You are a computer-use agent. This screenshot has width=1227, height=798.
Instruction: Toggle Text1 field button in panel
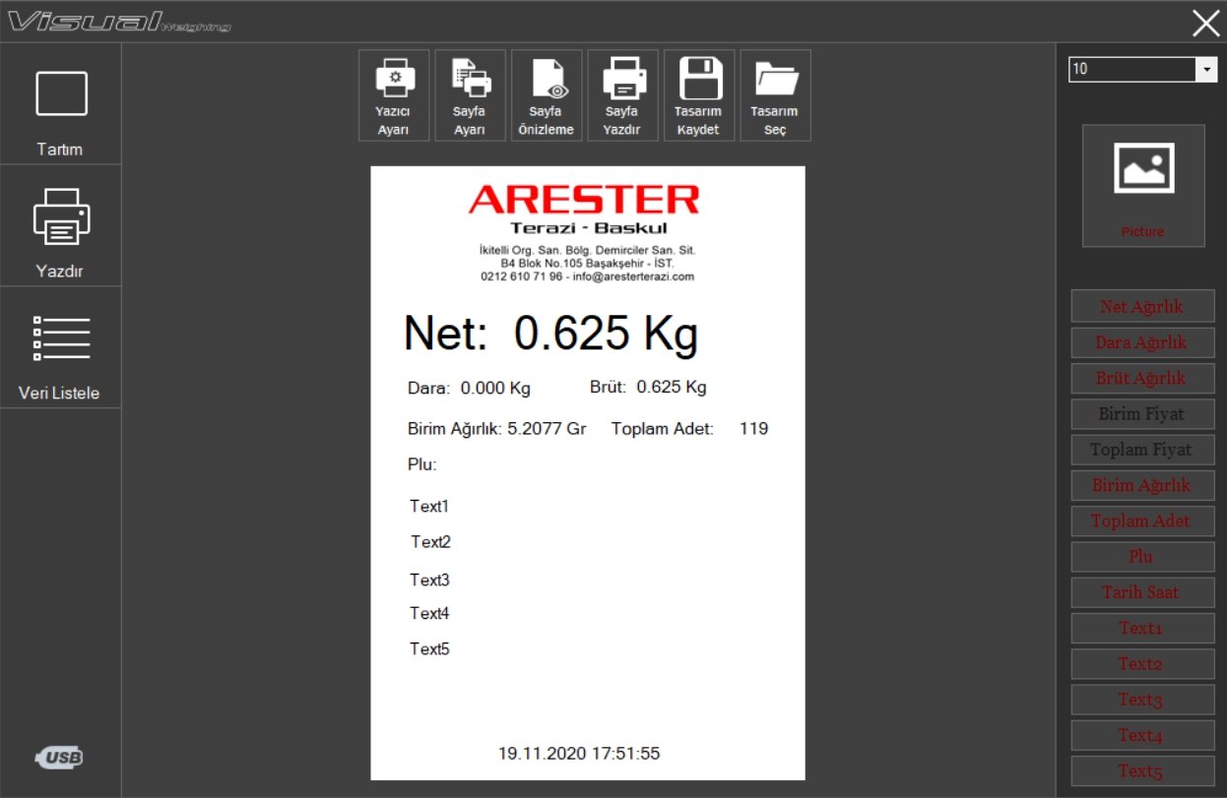1142,628
